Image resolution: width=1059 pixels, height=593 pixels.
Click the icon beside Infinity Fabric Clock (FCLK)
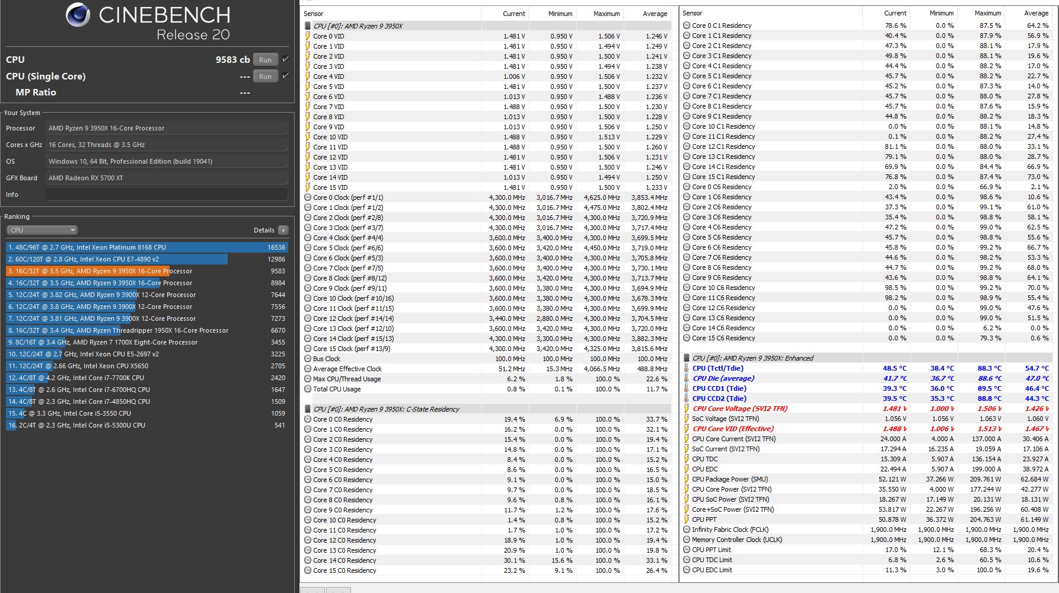[687, 530]
